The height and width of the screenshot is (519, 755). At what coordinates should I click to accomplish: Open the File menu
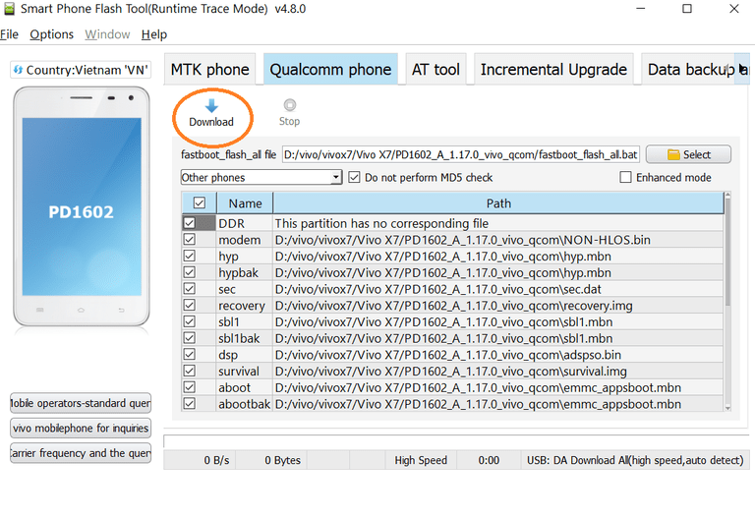pyautogui.click(x=9, y=34)
